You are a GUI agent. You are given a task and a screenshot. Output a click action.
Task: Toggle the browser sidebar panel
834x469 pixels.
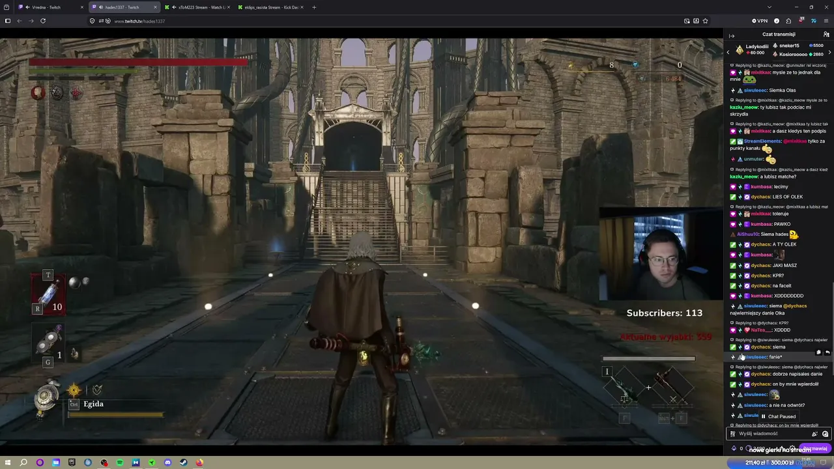point(7,21)
